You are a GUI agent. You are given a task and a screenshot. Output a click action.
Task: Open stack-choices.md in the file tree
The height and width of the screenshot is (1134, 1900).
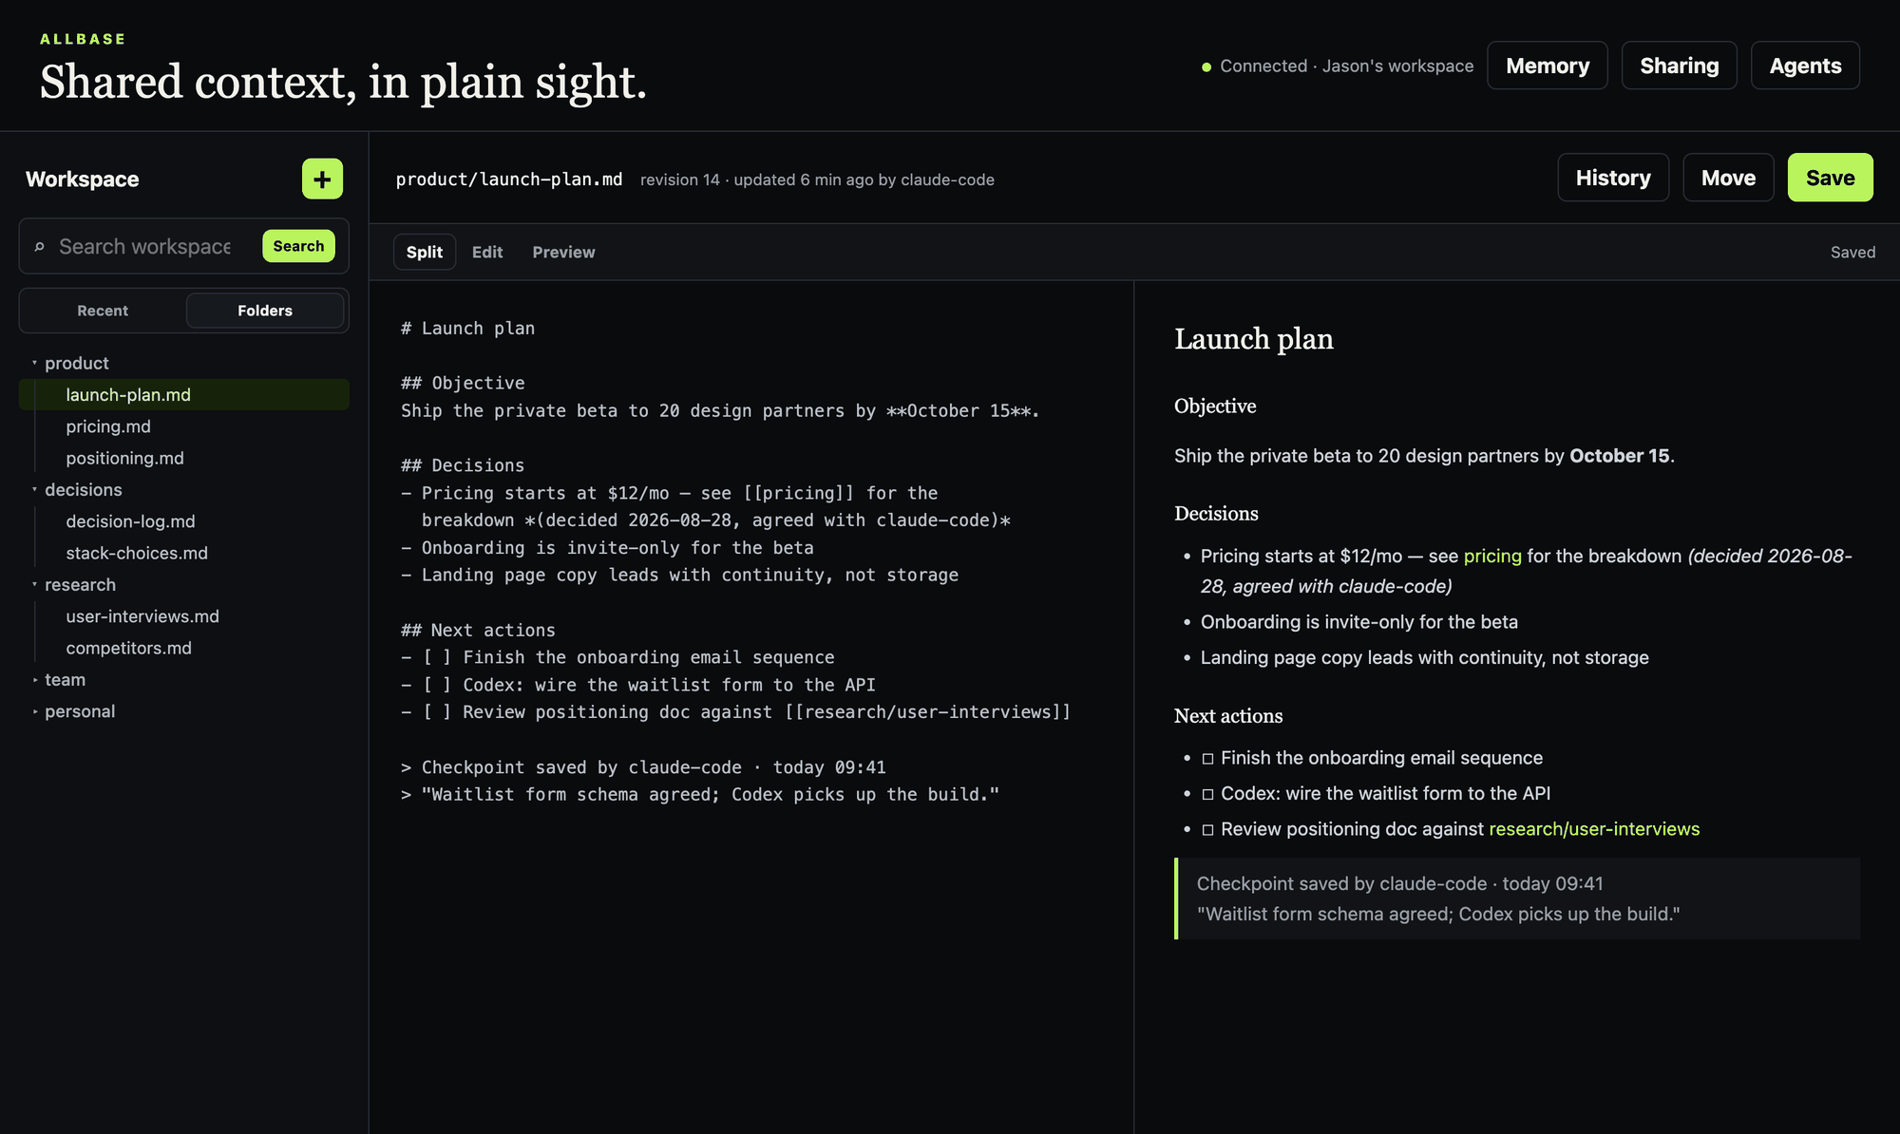[x=137, y=553]
